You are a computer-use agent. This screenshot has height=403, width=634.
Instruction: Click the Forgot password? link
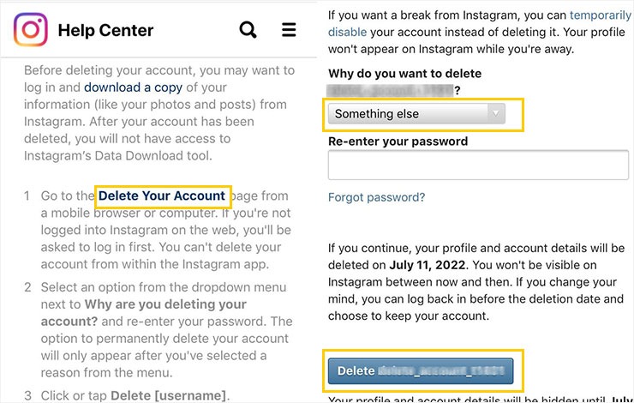click(x=376, y=197)
